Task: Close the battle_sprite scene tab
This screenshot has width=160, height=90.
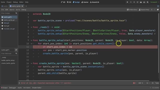Action: click(x=22, y=6)
